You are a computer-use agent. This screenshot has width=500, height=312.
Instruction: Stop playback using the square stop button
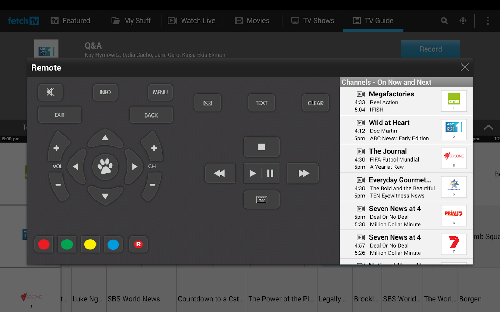[x=261, y=147]
